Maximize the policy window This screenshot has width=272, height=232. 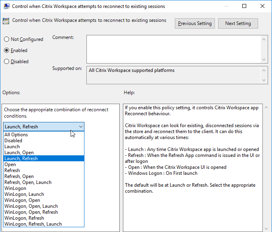click(x=244, y=6)
